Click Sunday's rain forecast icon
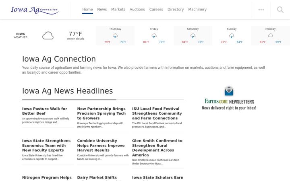 tap(232, 36)
